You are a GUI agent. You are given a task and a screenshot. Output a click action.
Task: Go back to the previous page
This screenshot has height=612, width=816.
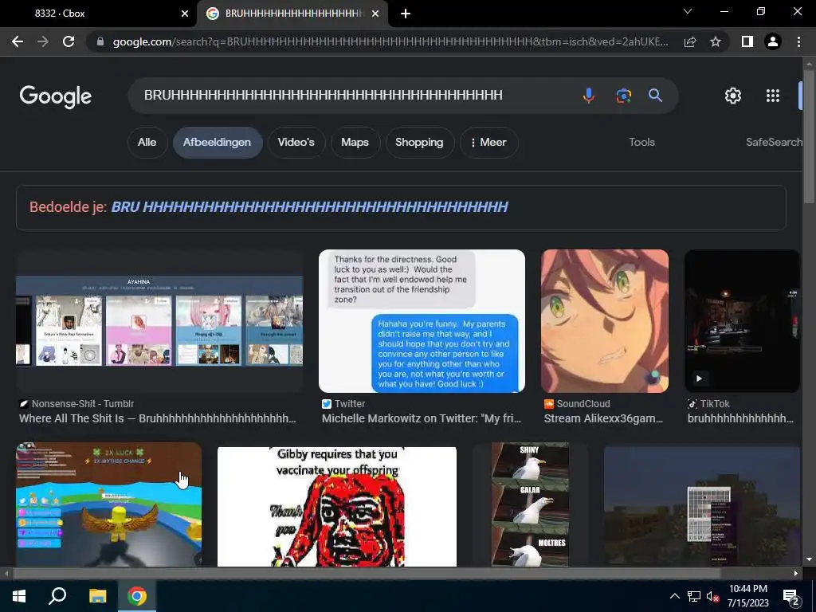18,41
